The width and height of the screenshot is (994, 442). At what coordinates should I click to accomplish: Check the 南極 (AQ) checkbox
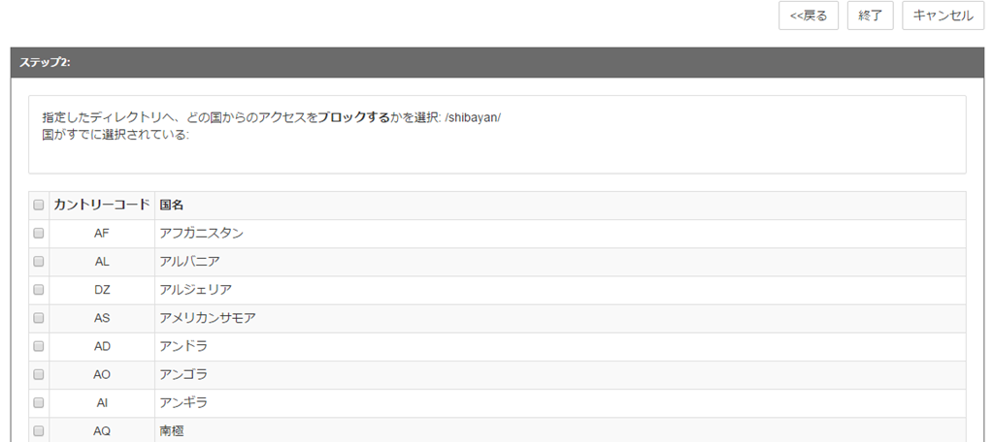(39, 430)
